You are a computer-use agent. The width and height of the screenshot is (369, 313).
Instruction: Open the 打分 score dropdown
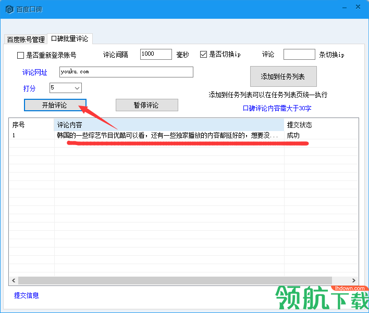coord(66,88)
